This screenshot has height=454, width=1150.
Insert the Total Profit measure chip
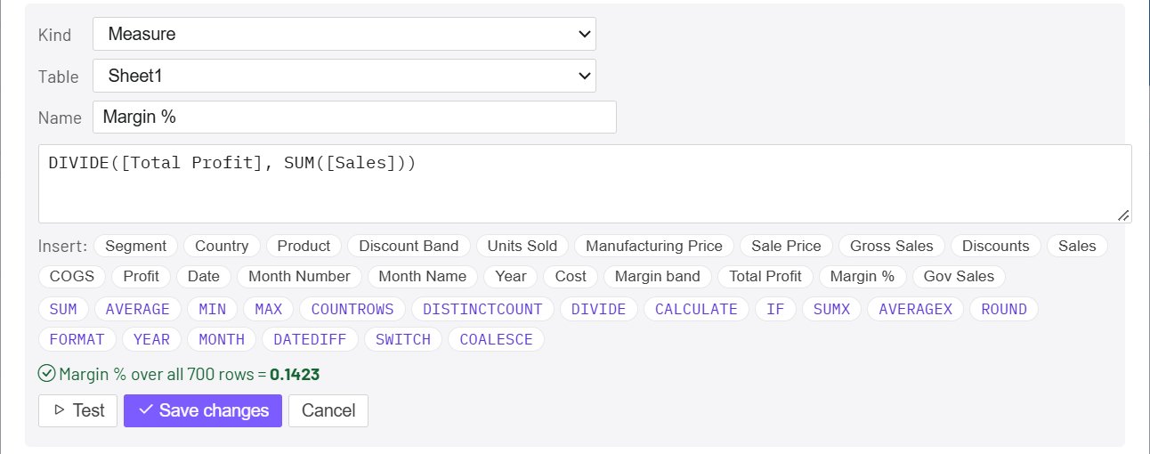pos(765,276)
